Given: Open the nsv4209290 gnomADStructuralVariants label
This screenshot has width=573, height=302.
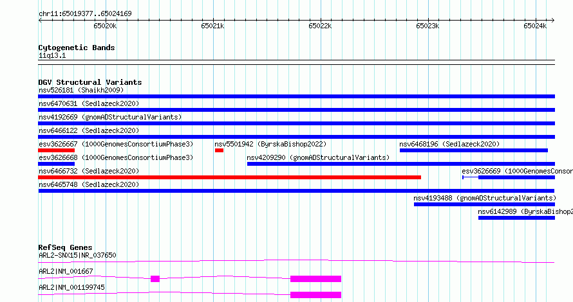Looking at the screenshot, I should point(318,157).
